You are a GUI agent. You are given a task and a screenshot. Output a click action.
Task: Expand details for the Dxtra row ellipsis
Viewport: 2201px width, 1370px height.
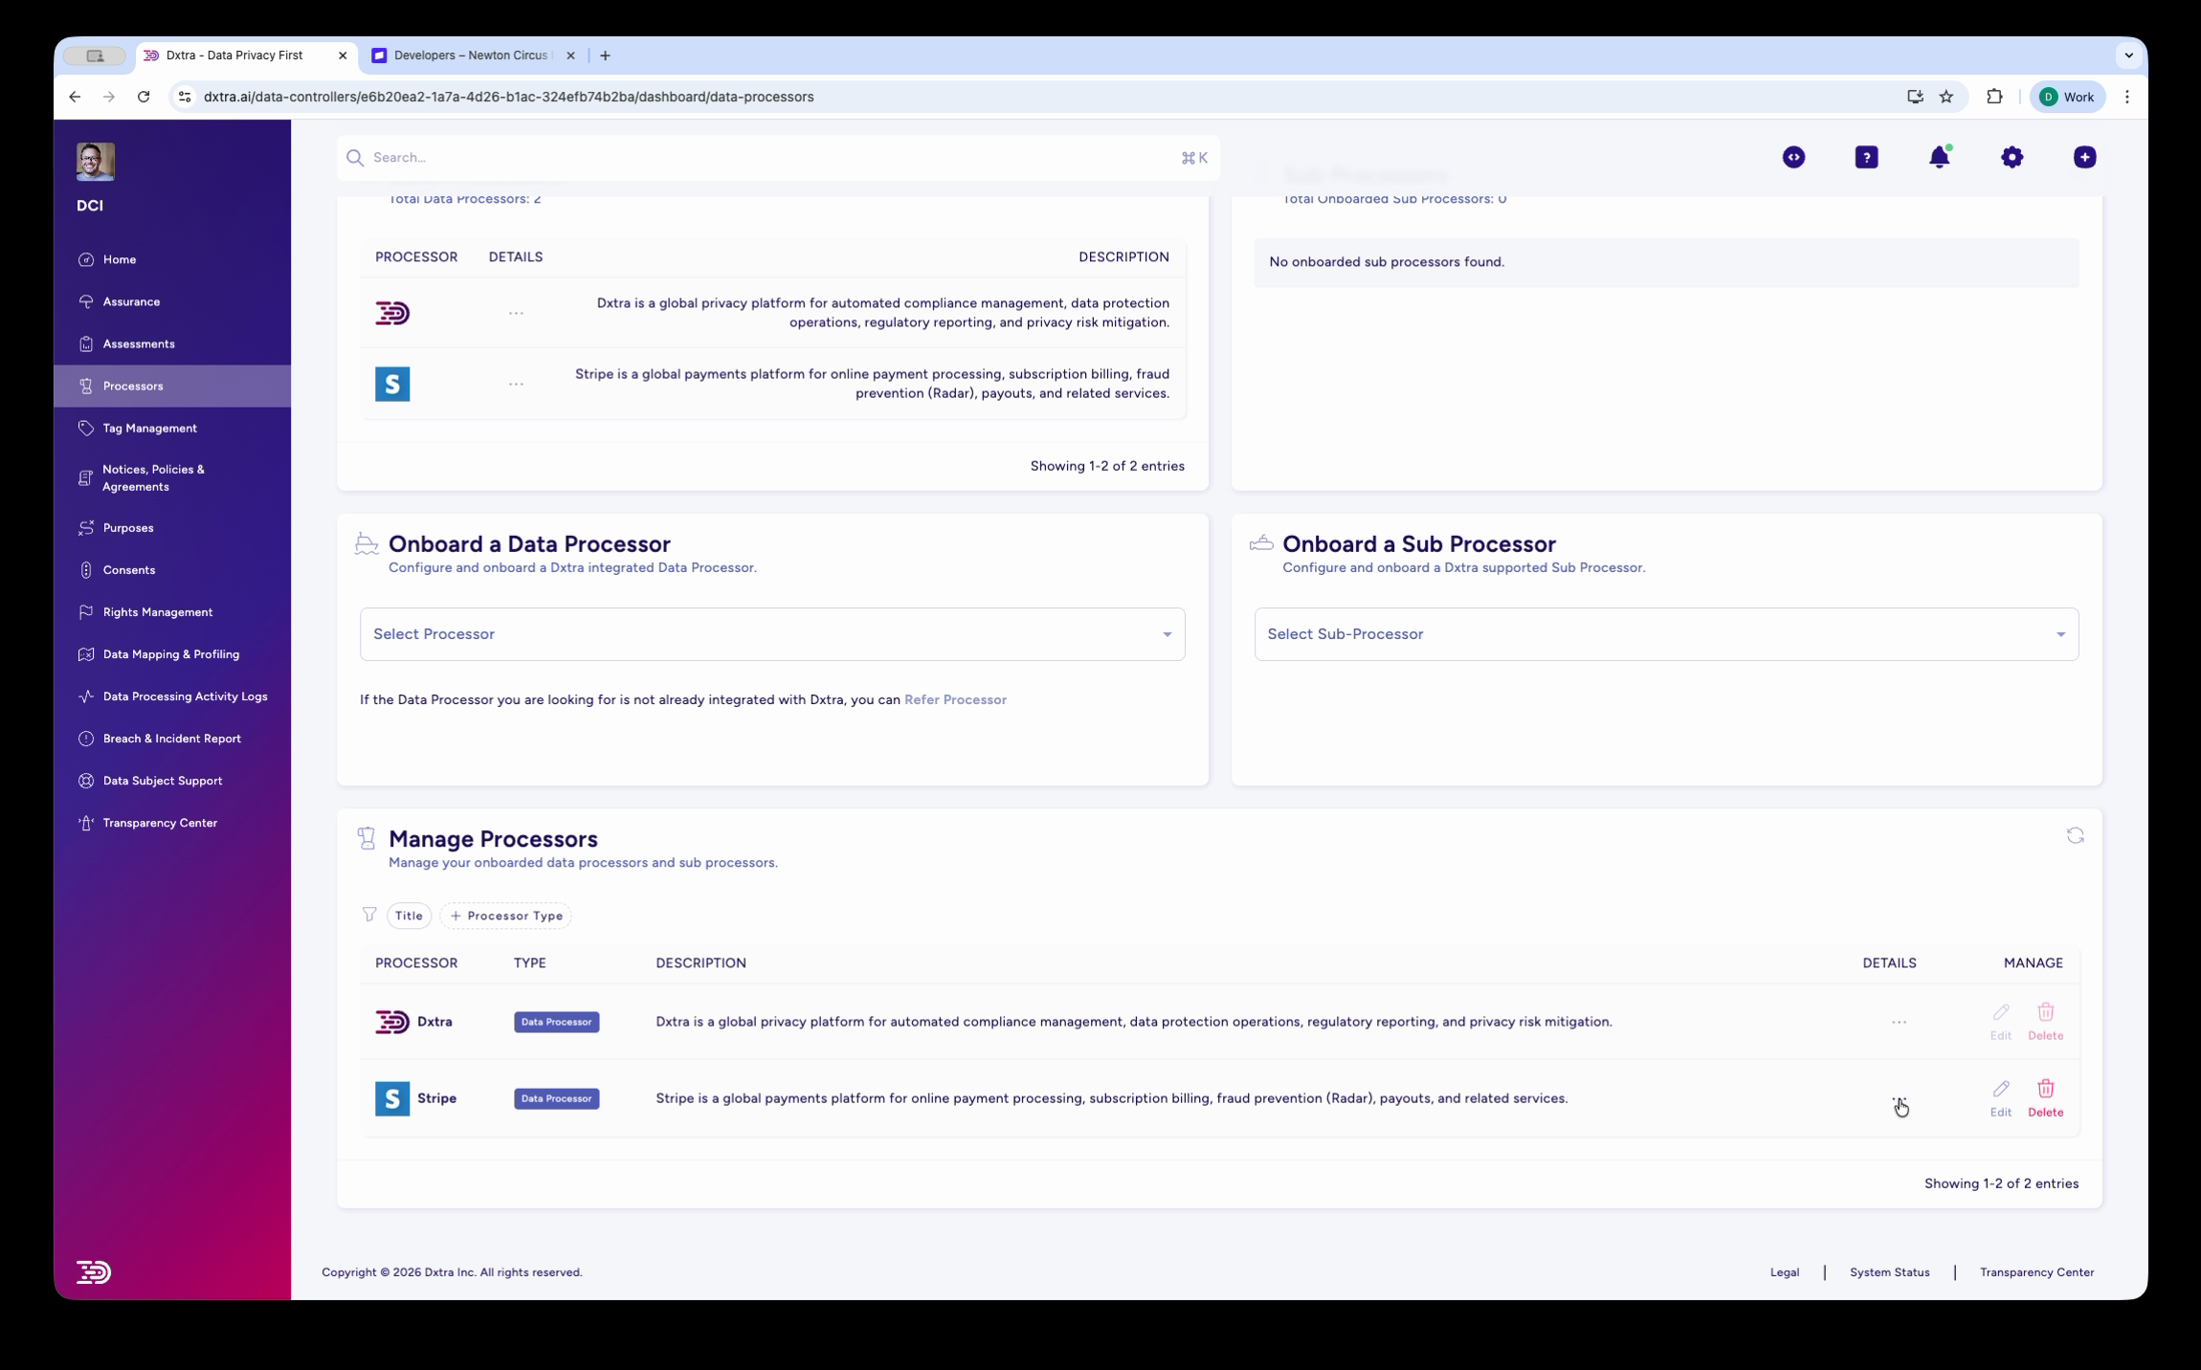coord(1898,1021)
